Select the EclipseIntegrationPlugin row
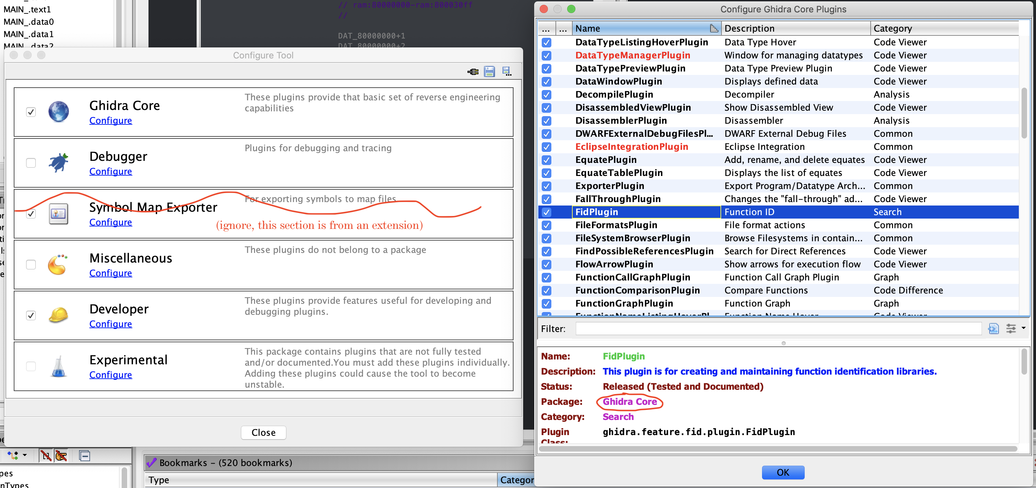1036x488 pixels. (778, 147)
